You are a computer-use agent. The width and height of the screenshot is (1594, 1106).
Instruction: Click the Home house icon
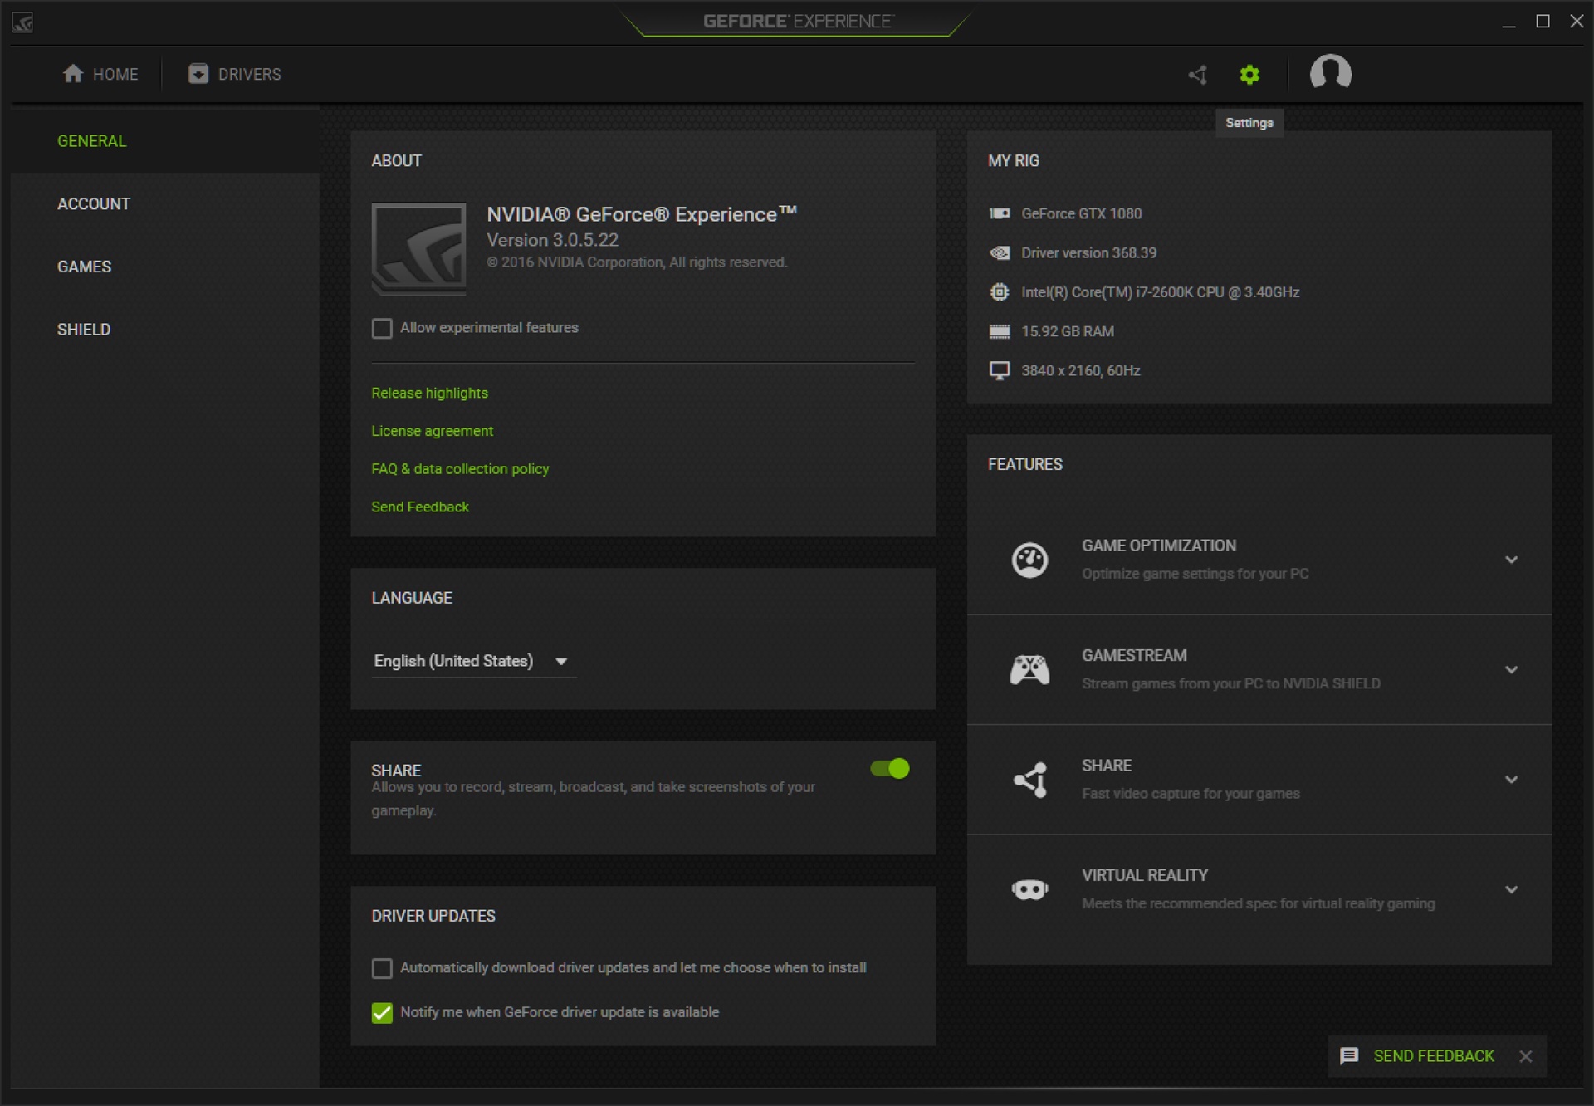(x=73, y=74)
